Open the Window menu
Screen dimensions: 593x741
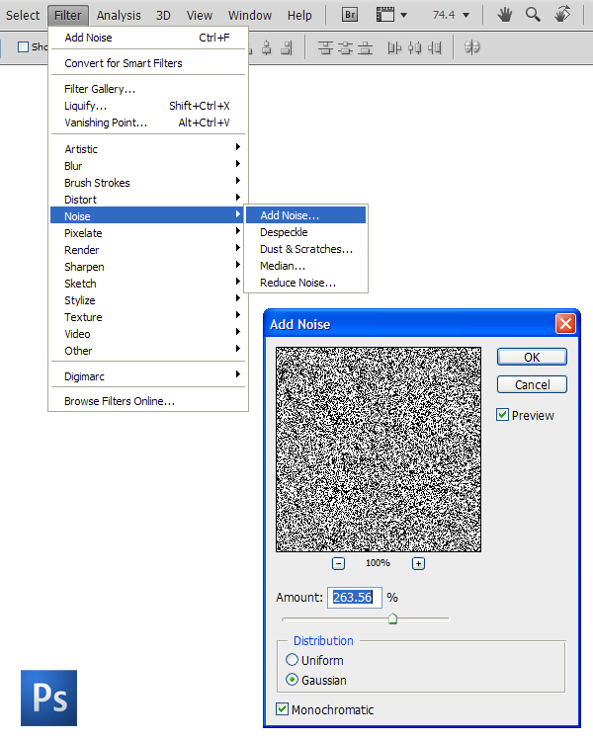point(250,15)
